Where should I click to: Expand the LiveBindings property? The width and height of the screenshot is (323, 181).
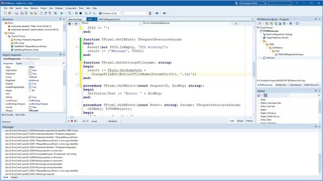[x=4, y=101]
